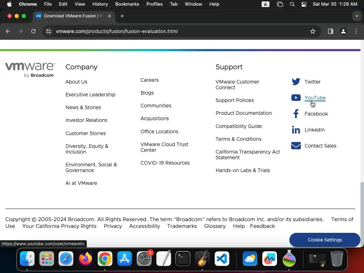Screen dimensions: 364x273
Task: Open the Chrome profile avatar icon
Action: [343, 31]
